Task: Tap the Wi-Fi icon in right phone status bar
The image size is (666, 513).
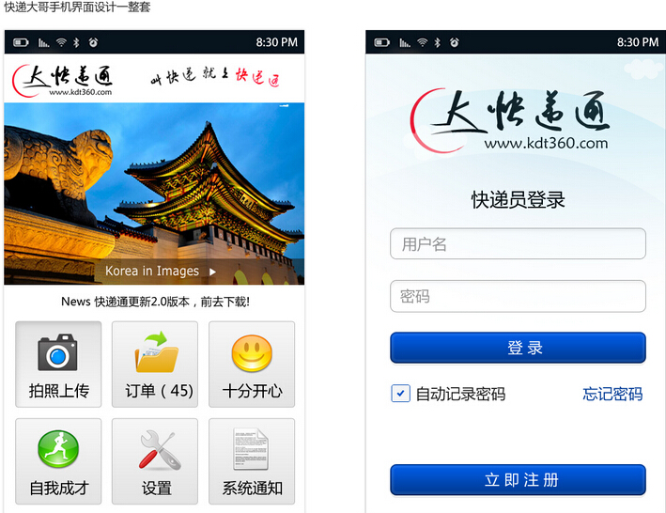Action: (x=422, y=42)
